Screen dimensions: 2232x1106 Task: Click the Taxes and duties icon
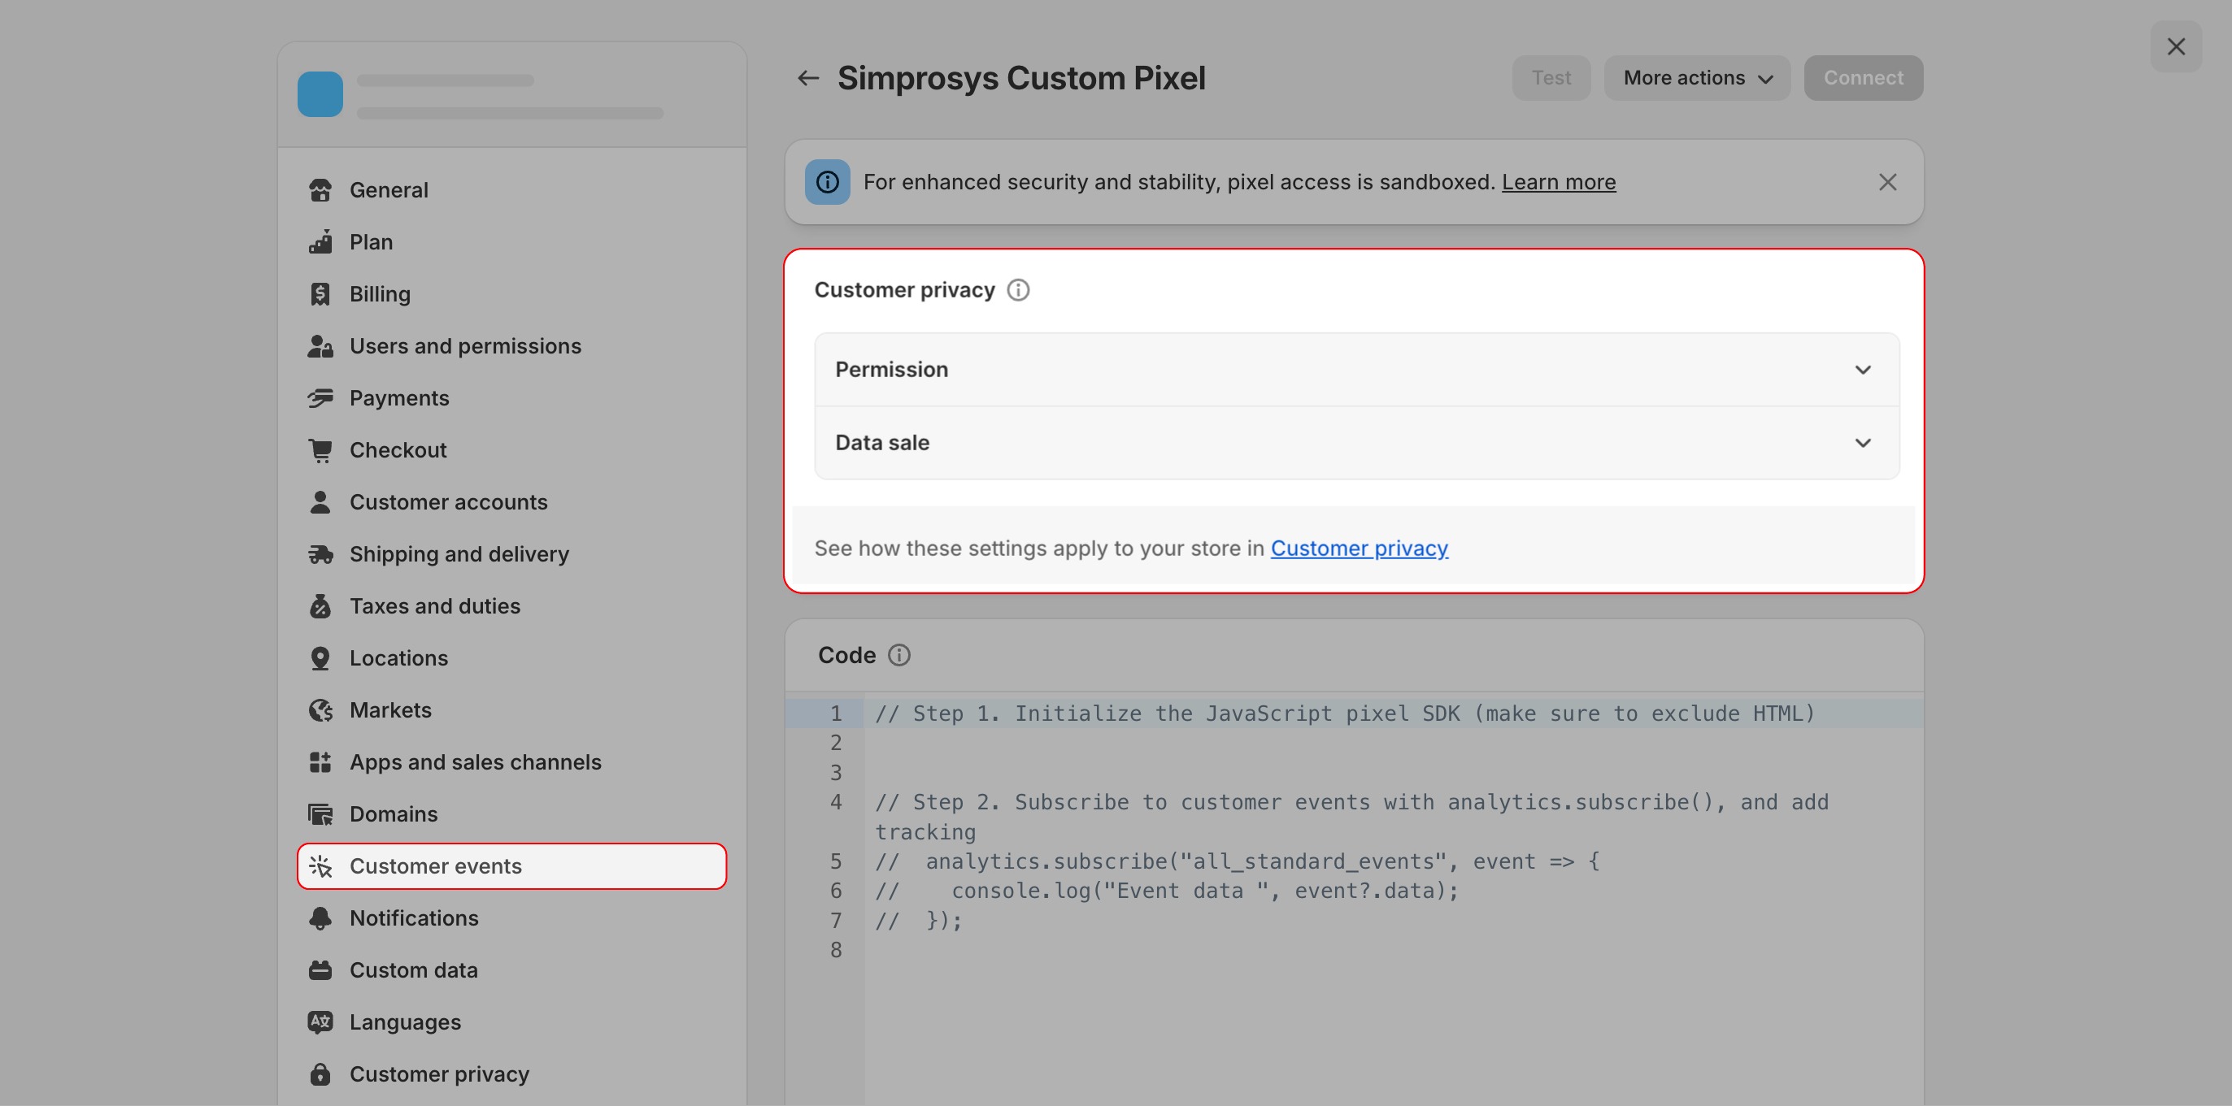pos(320,605)
